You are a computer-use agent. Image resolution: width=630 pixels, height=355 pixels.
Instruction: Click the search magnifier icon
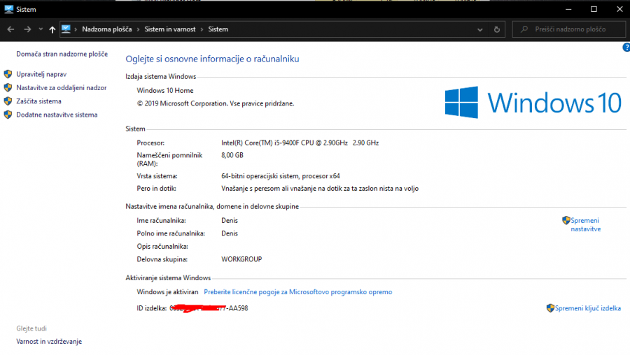[x=524, y=29]
